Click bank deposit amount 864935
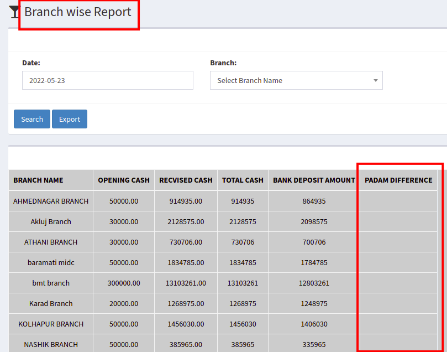The width and height of the screenshot is (447, 352). click(314, 201)
